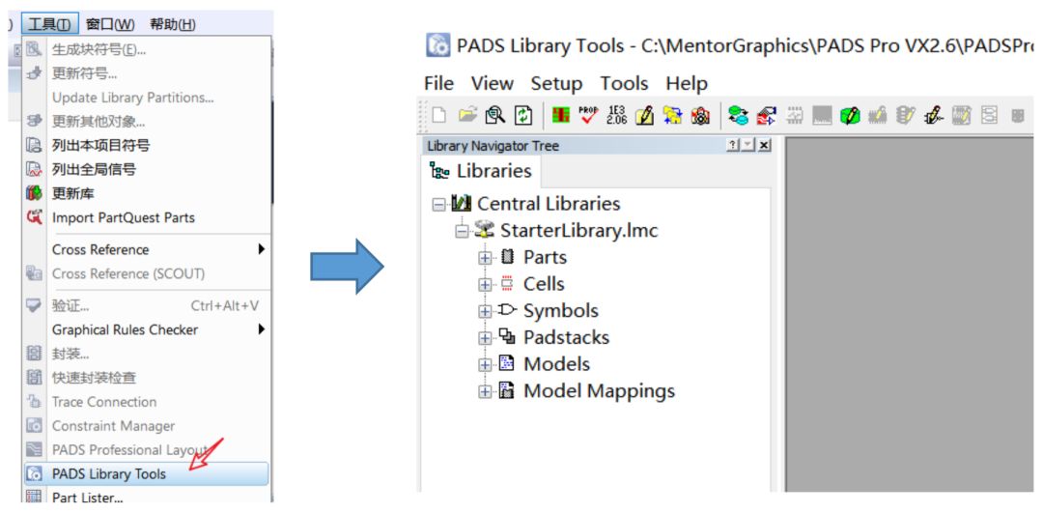Click the New file toolbar icon

pos(439,116)
